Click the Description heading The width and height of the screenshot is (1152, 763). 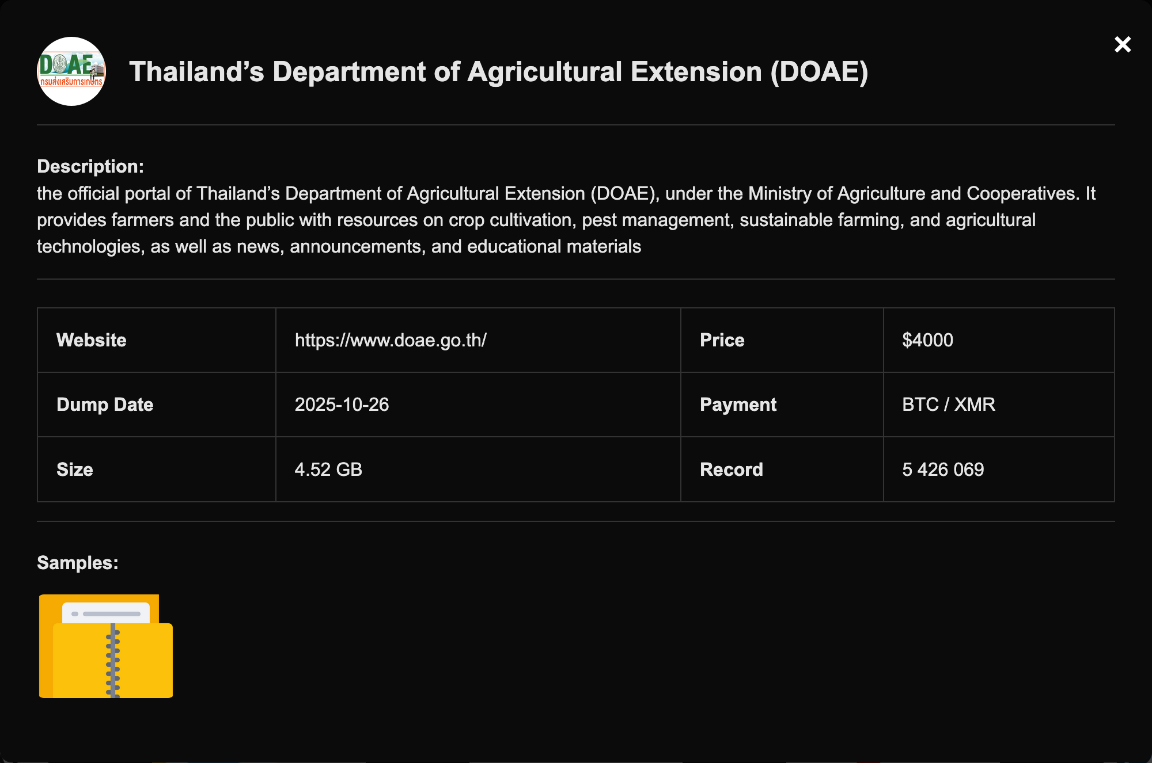click(x=90, y=166)
